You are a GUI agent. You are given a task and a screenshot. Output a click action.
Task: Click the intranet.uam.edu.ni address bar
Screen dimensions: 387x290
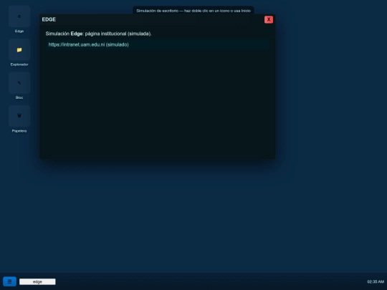tap(158, 44)
